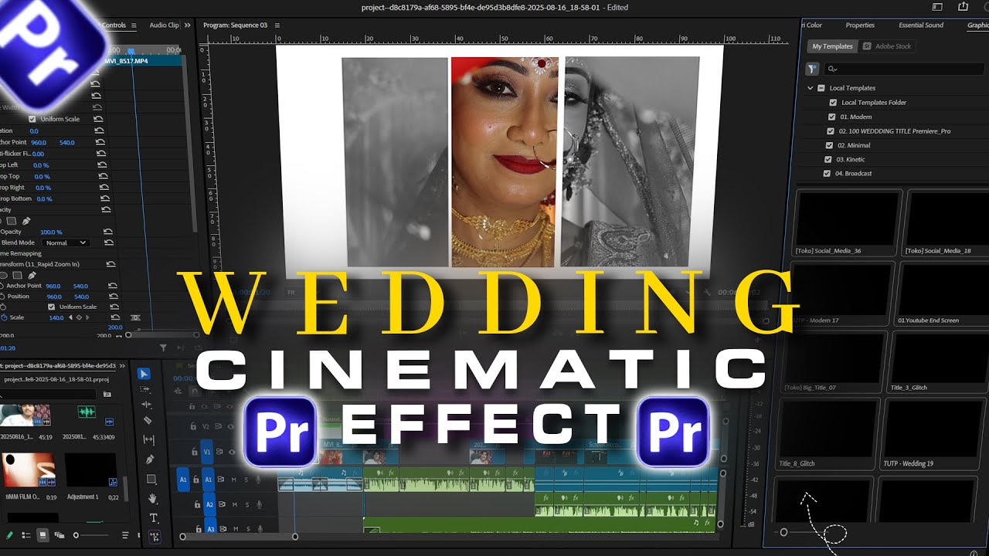
Task: Solo audio track A2
Action: coord(246,504)
